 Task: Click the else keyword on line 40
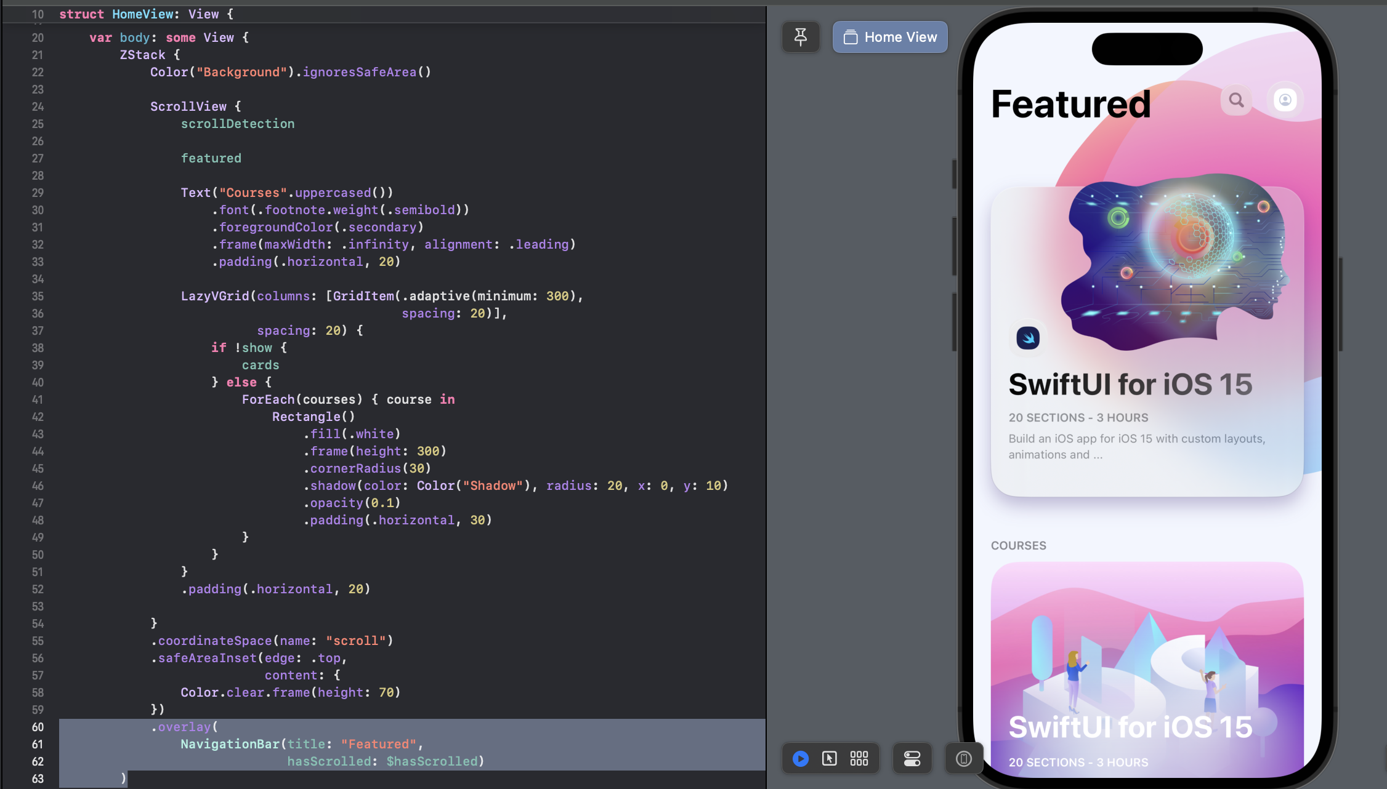click(x=241, y=382)
